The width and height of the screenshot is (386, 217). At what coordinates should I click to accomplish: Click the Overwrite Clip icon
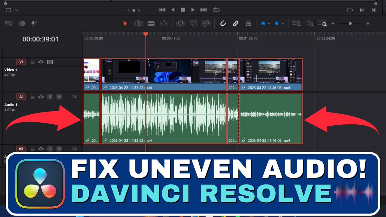(193, 23)
